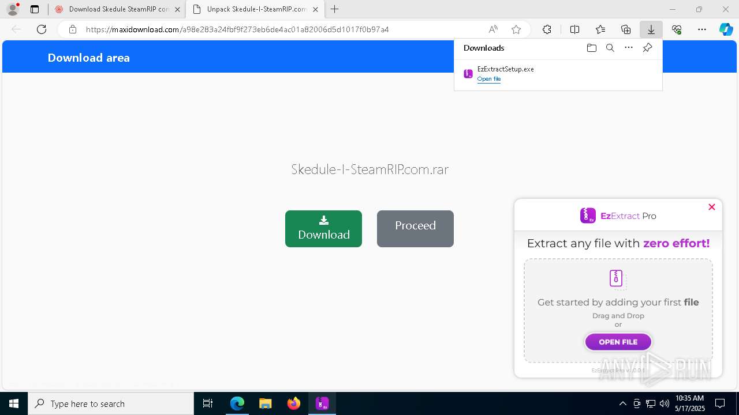Activate Read aloud icon in address bar

(493, 29)
